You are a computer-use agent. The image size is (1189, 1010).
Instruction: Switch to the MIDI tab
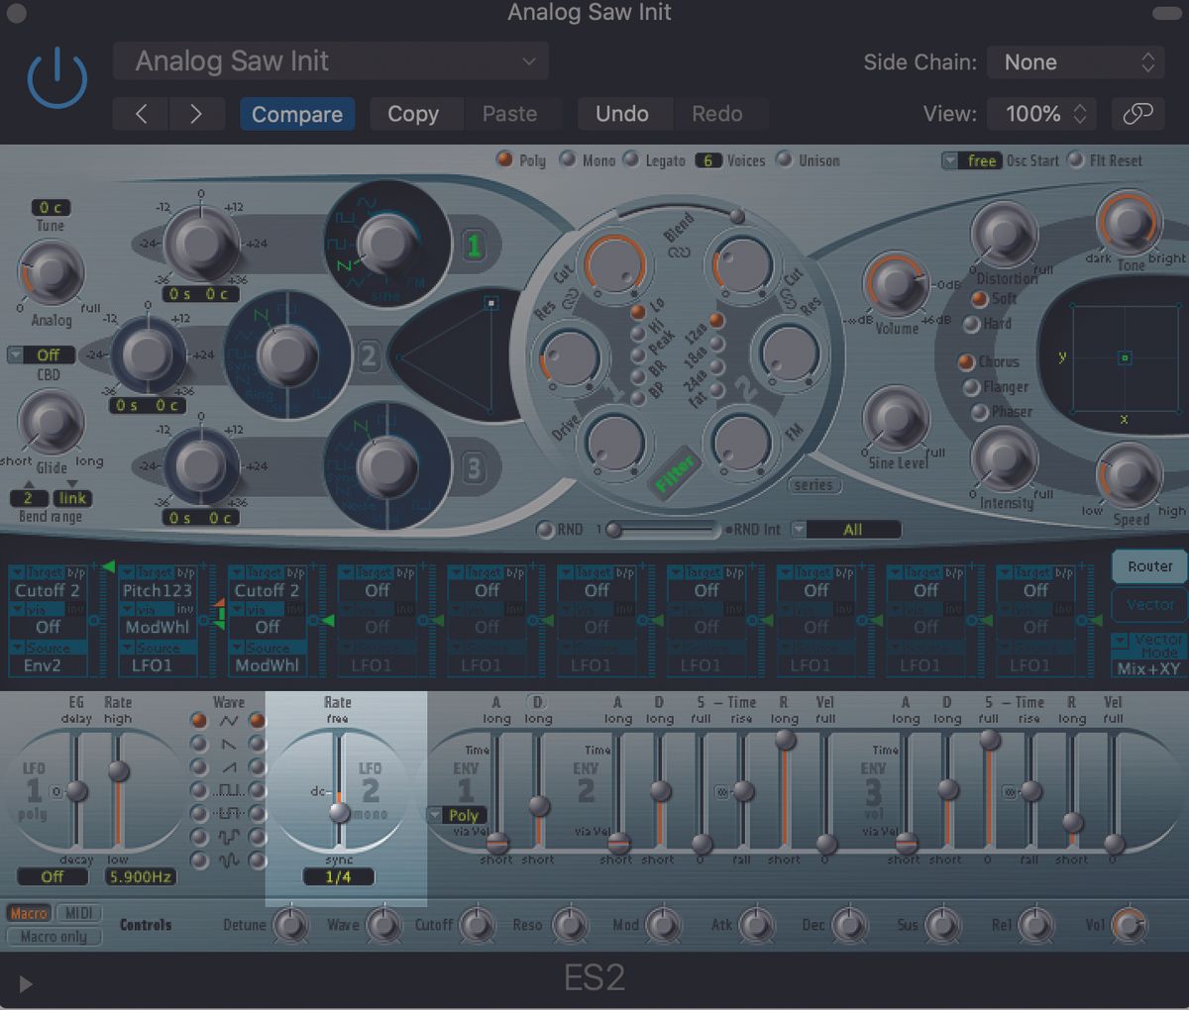click(79, 913)
